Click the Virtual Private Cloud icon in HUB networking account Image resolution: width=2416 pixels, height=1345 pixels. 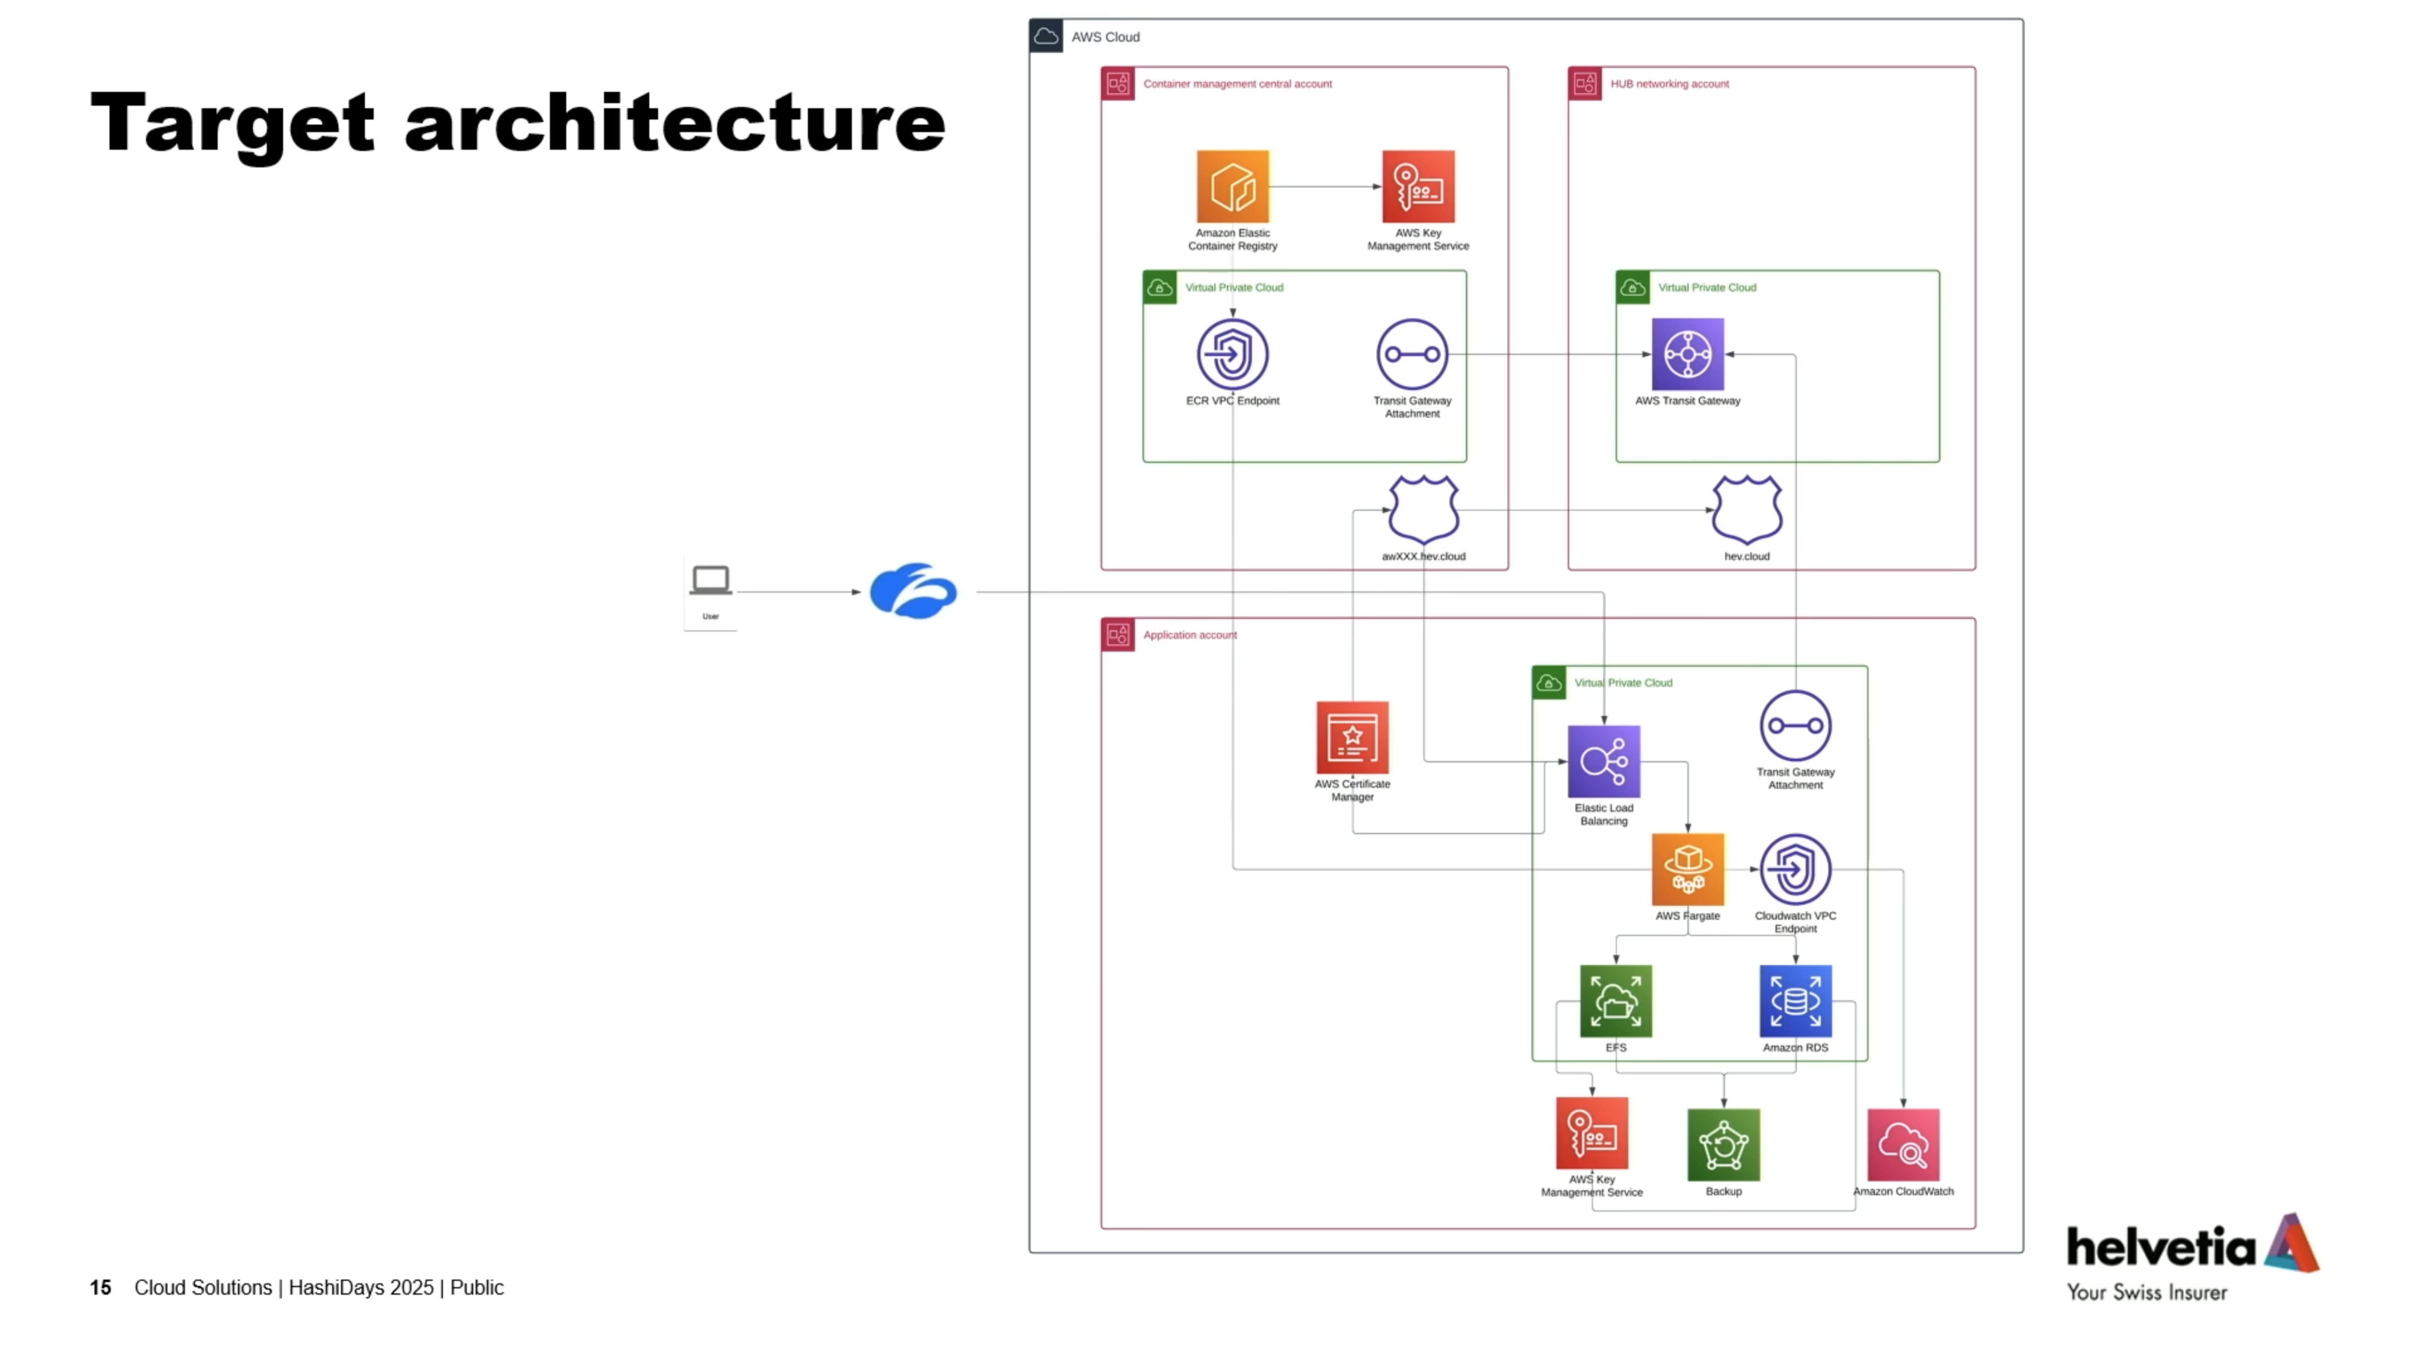[1633, 287]
